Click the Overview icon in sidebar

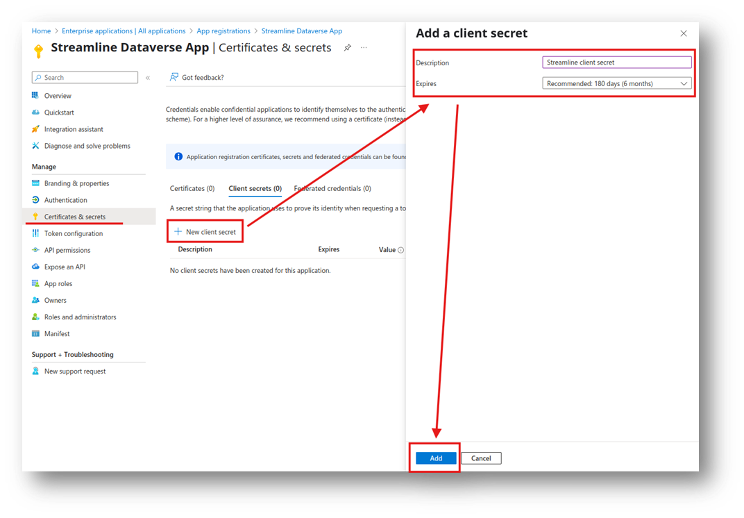(x=35, y=96)
